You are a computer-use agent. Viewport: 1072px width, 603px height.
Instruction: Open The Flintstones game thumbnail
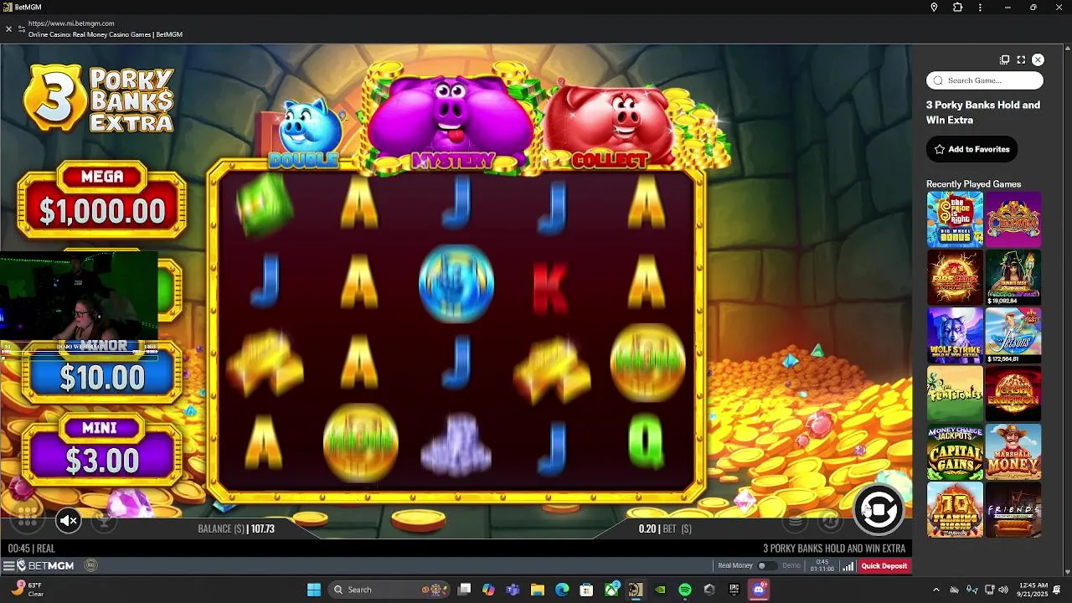(955, 394)
